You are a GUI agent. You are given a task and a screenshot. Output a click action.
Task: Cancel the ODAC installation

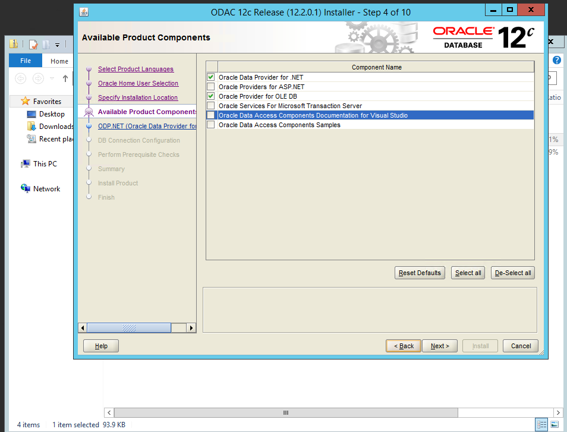click(x=521, y=346)
